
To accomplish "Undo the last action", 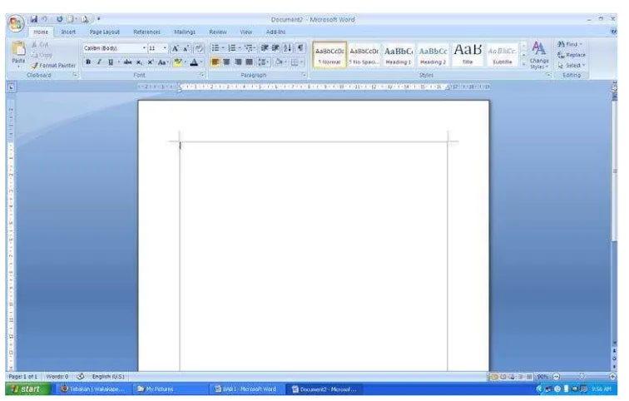I will (44, 19).
